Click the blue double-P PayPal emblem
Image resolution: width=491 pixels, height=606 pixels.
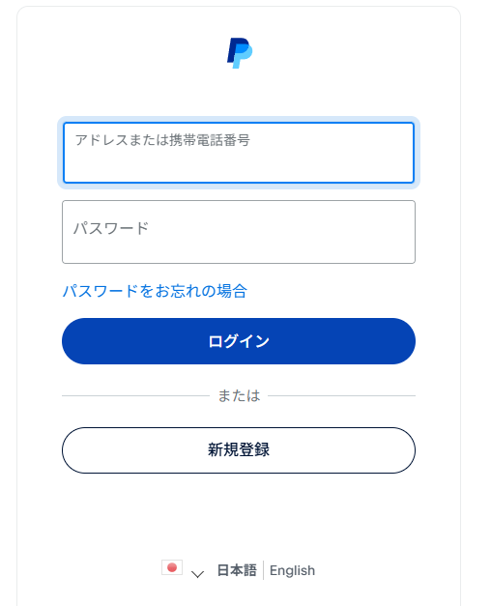click(240, 53)
